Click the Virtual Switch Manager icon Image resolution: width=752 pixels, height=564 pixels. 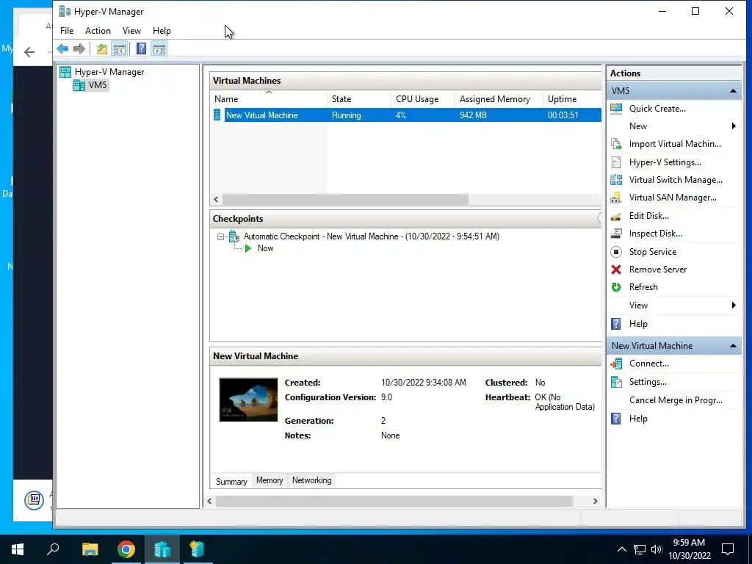point(616,180)
